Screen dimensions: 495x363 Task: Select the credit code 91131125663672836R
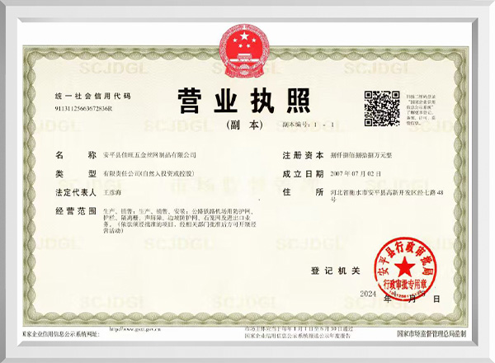click(83, 109)
